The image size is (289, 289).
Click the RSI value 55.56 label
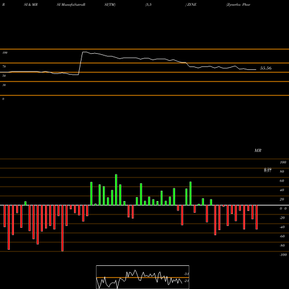point(266,68)
